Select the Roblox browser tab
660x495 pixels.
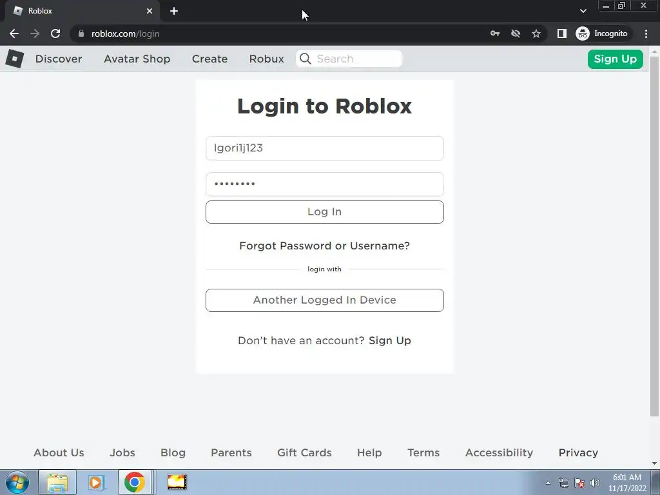point(82,11)
